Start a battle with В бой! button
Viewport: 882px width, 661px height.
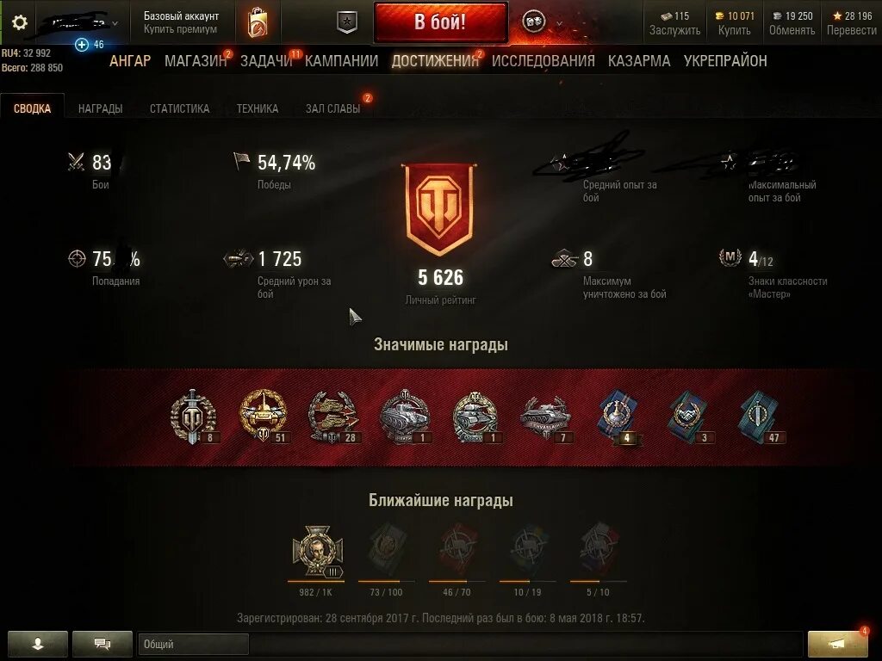click(441, 22)
